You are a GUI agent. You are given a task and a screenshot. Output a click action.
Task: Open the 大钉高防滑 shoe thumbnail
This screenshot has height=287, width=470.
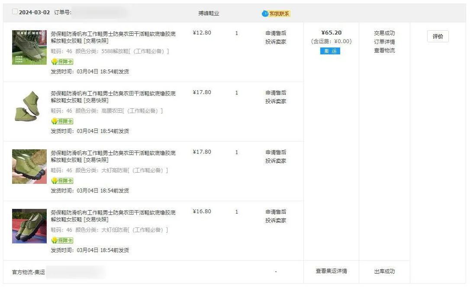pyautogui.click(x=29, y=167)
